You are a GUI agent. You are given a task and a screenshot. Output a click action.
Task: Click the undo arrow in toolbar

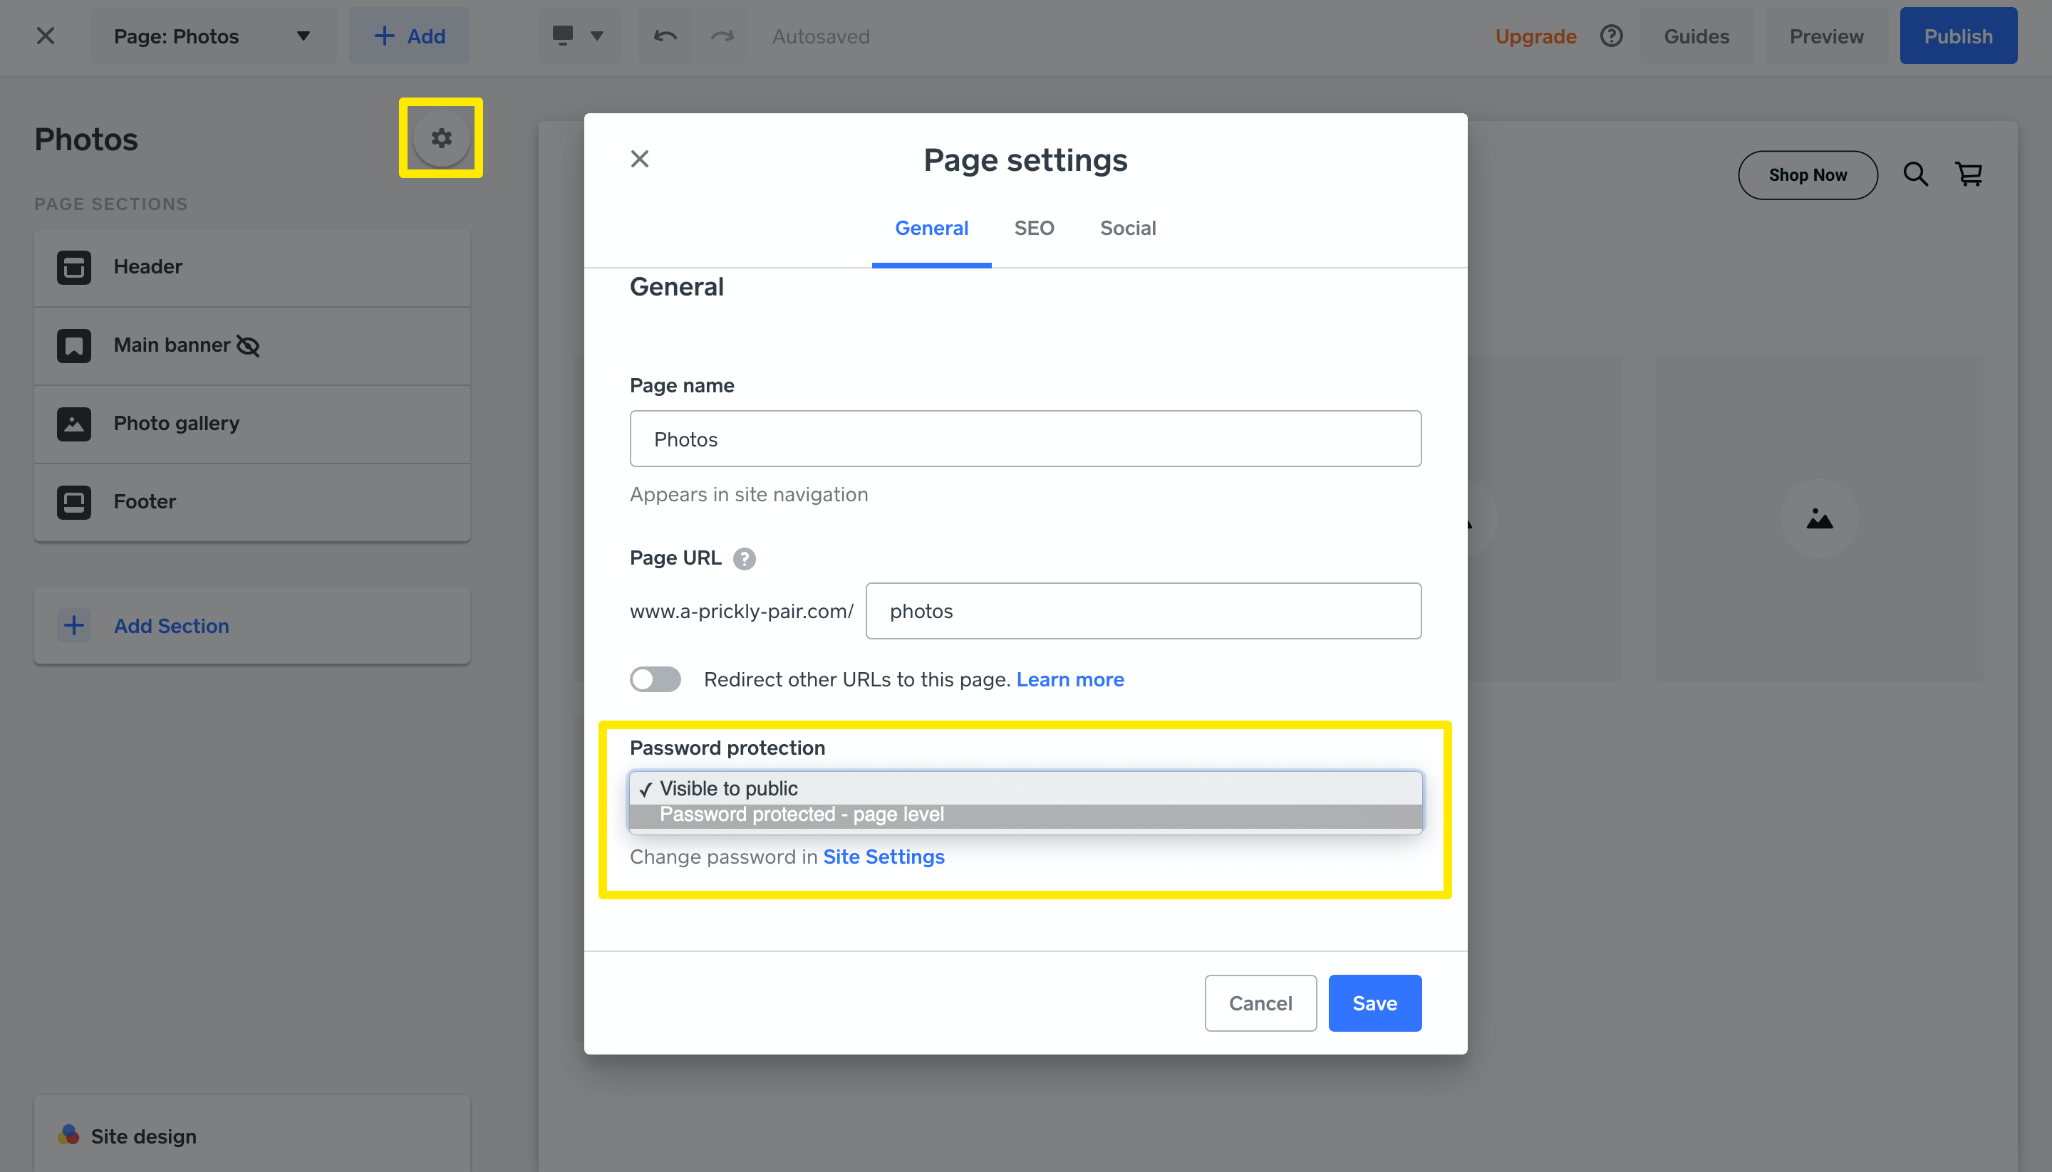665,36
